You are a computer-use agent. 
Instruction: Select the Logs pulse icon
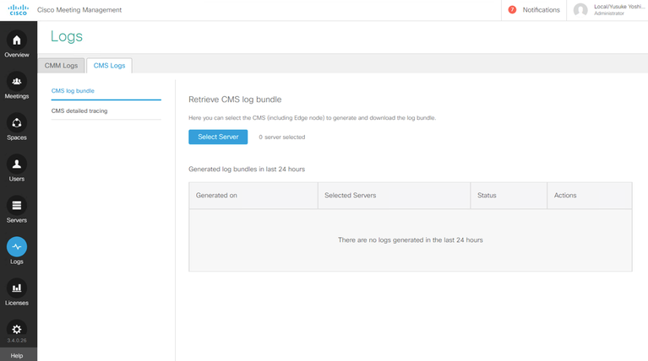pos(17,247)
